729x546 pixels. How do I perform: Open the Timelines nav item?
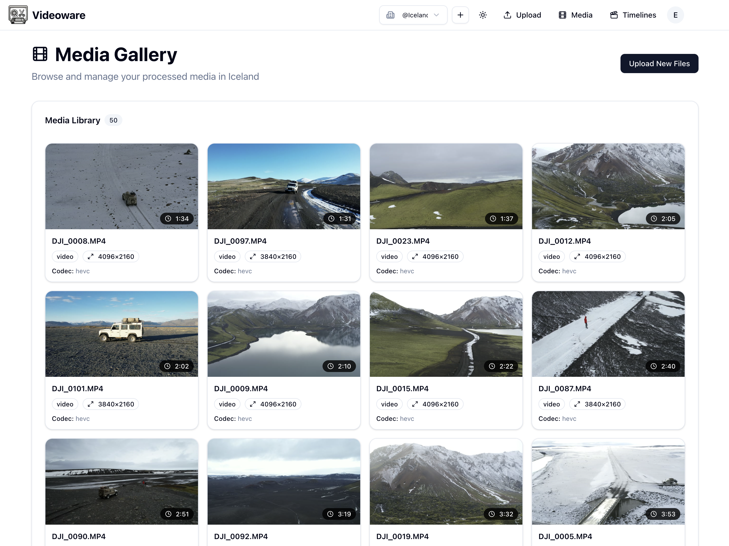[633, 15]
